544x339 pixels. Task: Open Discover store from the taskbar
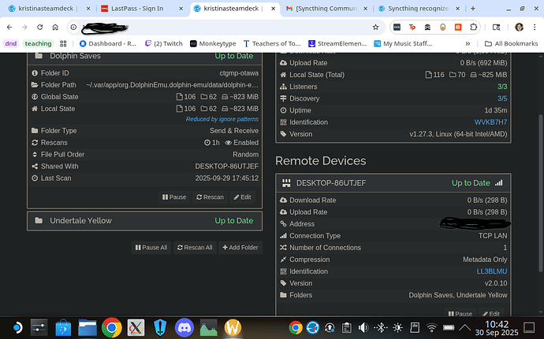(63, 327)
